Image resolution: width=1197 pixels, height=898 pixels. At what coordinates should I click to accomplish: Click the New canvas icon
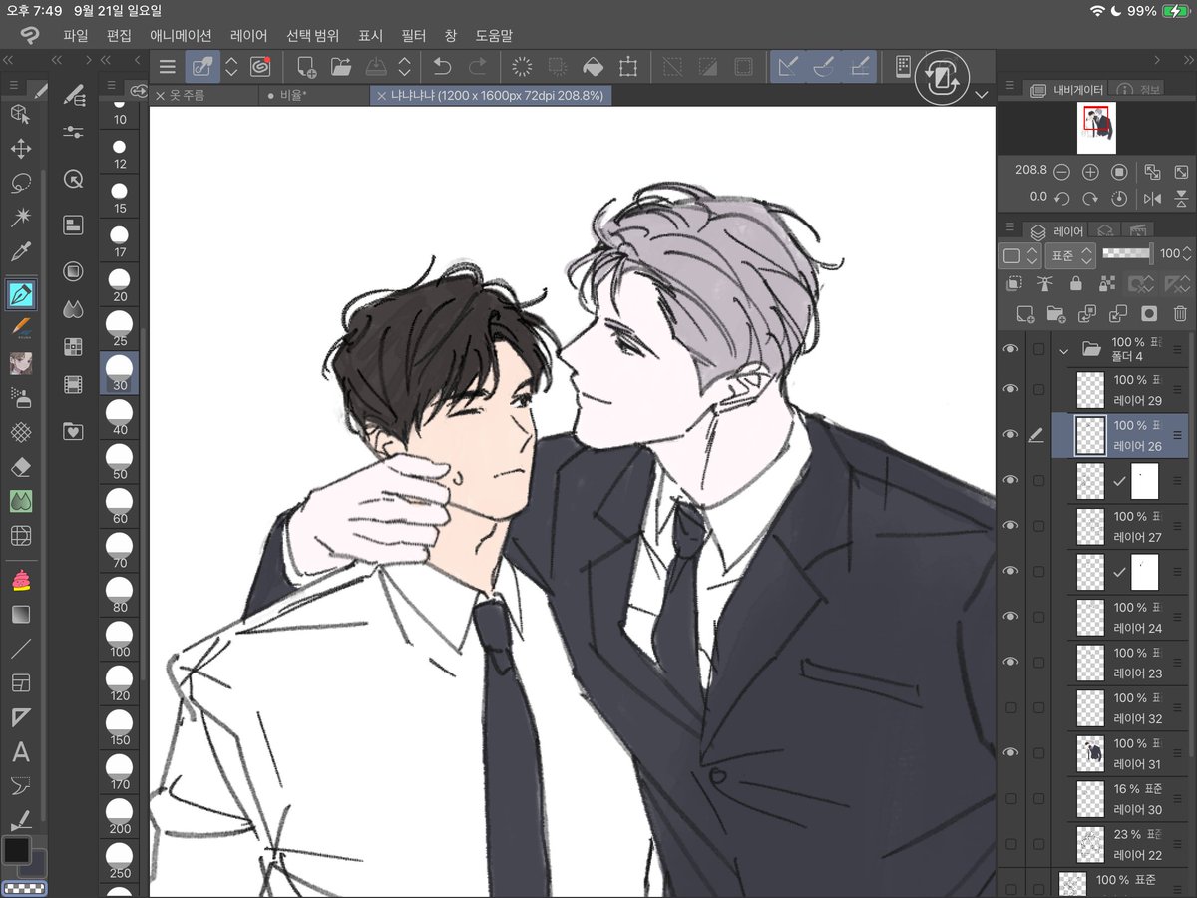coord(306,67)
